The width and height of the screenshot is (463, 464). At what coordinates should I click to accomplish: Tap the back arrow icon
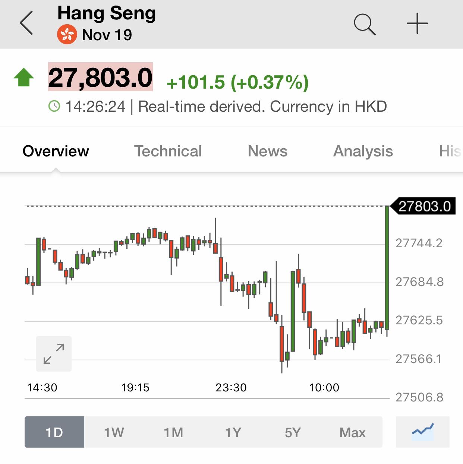click(x=26, y=23)
